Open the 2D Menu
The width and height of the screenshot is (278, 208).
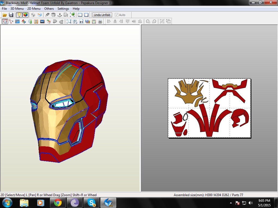coord(34,9)
